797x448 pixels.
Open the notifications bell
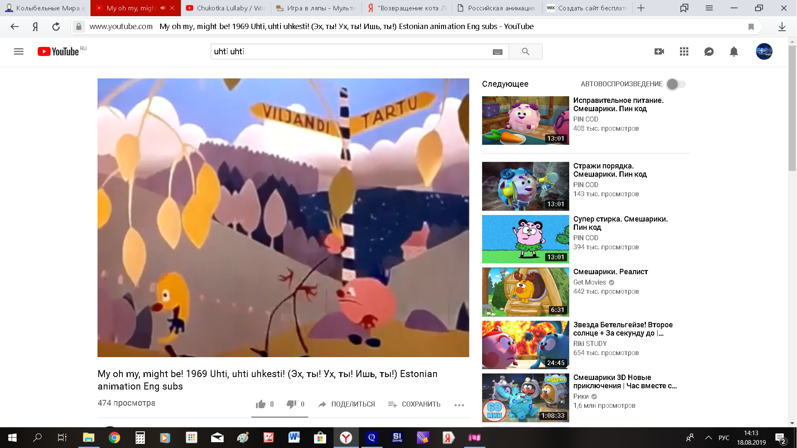pyautogui.click(x=734, y=51)
